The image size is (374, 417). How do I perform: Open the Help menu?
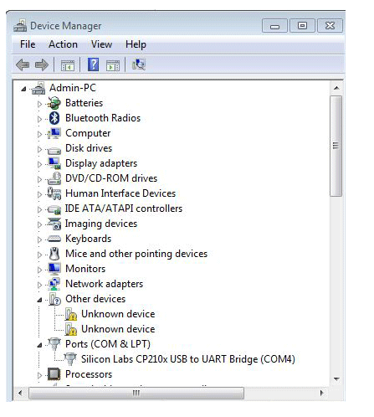pos(136,44)
